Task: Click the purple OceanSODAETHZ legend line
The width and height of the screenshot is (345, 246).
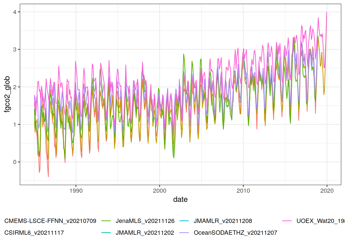Action: tap(184, 233)
